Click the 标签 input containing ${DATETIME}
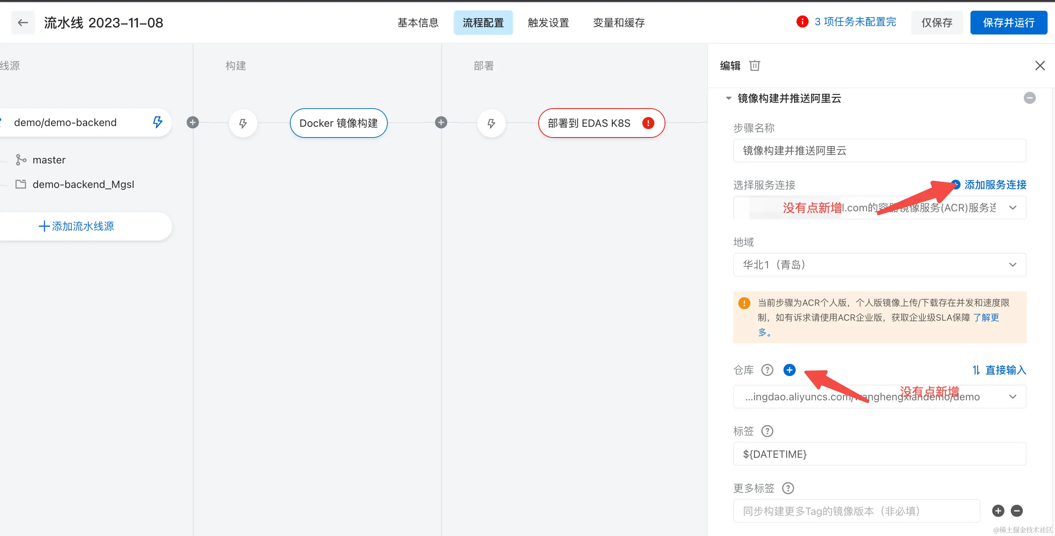1055x536 pixels. tap(879, 454)
